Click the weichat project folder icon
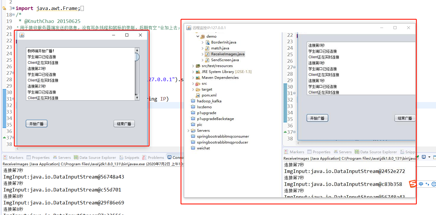 [193, 148]
